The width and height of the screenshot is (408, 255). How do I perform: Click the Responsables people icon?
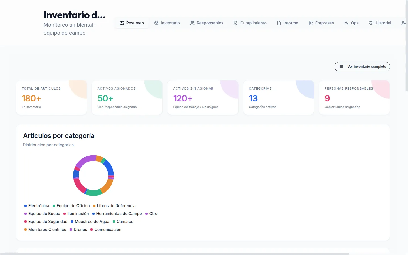point(192,23)
